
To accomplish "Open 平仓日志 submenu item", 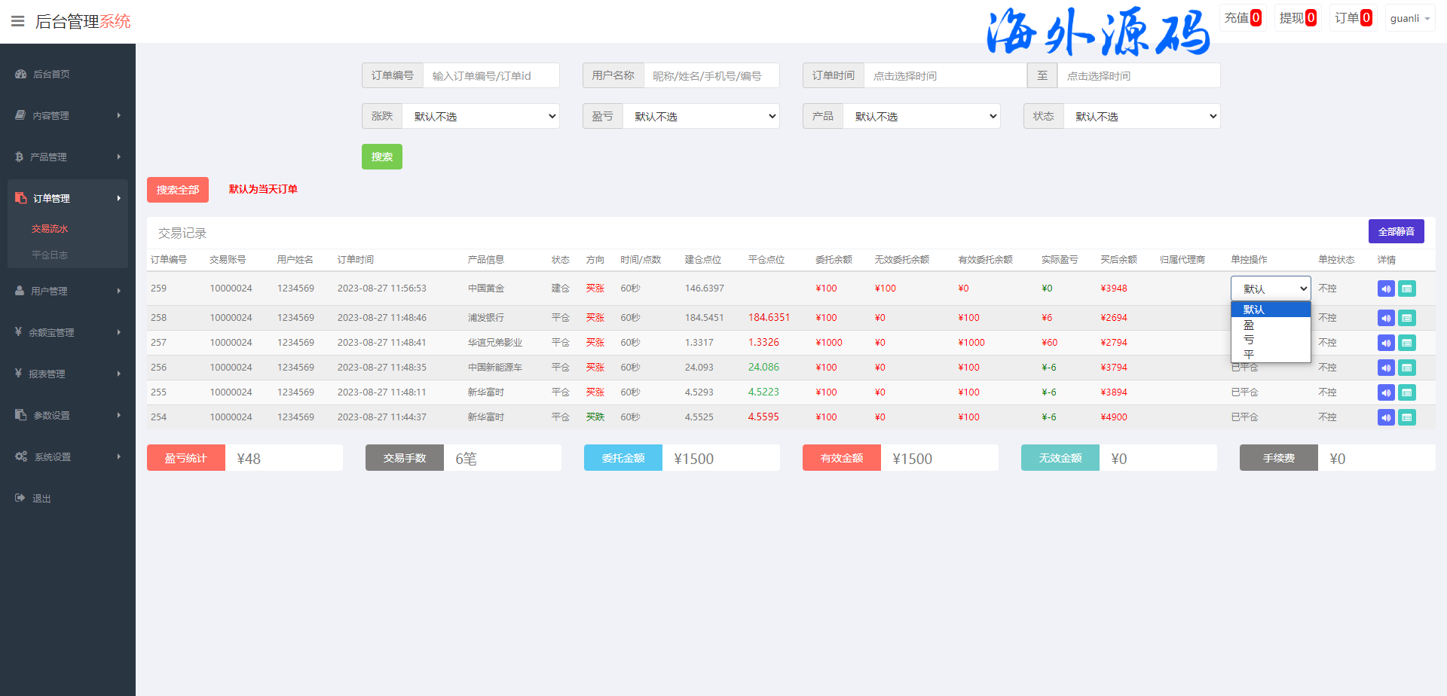I will pos(50,255).
